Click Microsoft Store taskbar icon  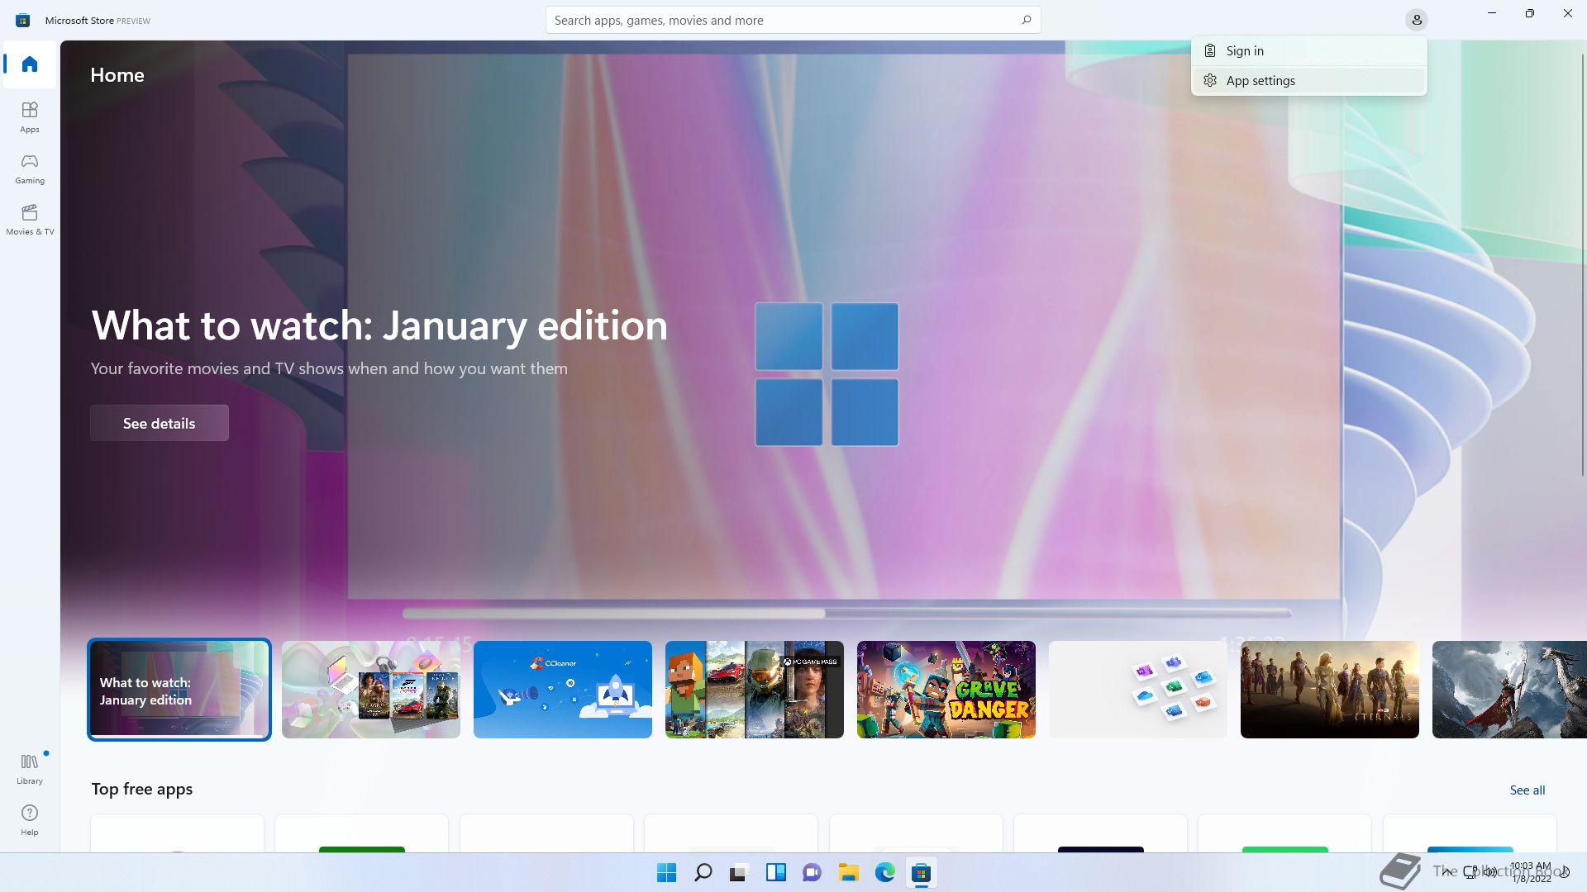(921, 872)
